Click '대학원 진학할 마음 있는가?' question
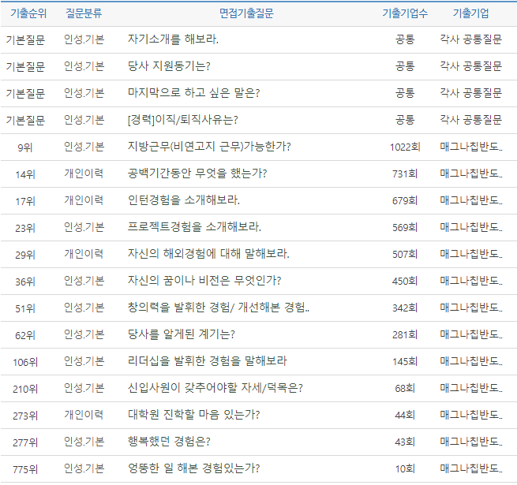 (193, 415)
